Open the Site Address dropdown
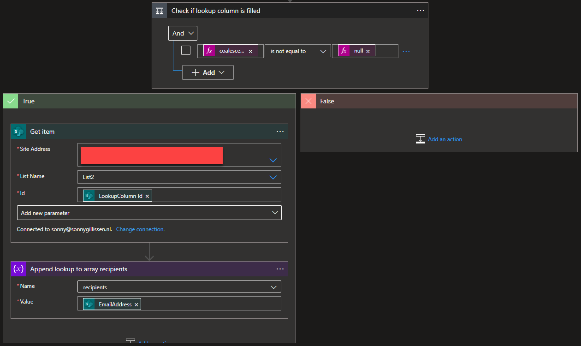This screenshot has width=581, height=346. (273, 160)
